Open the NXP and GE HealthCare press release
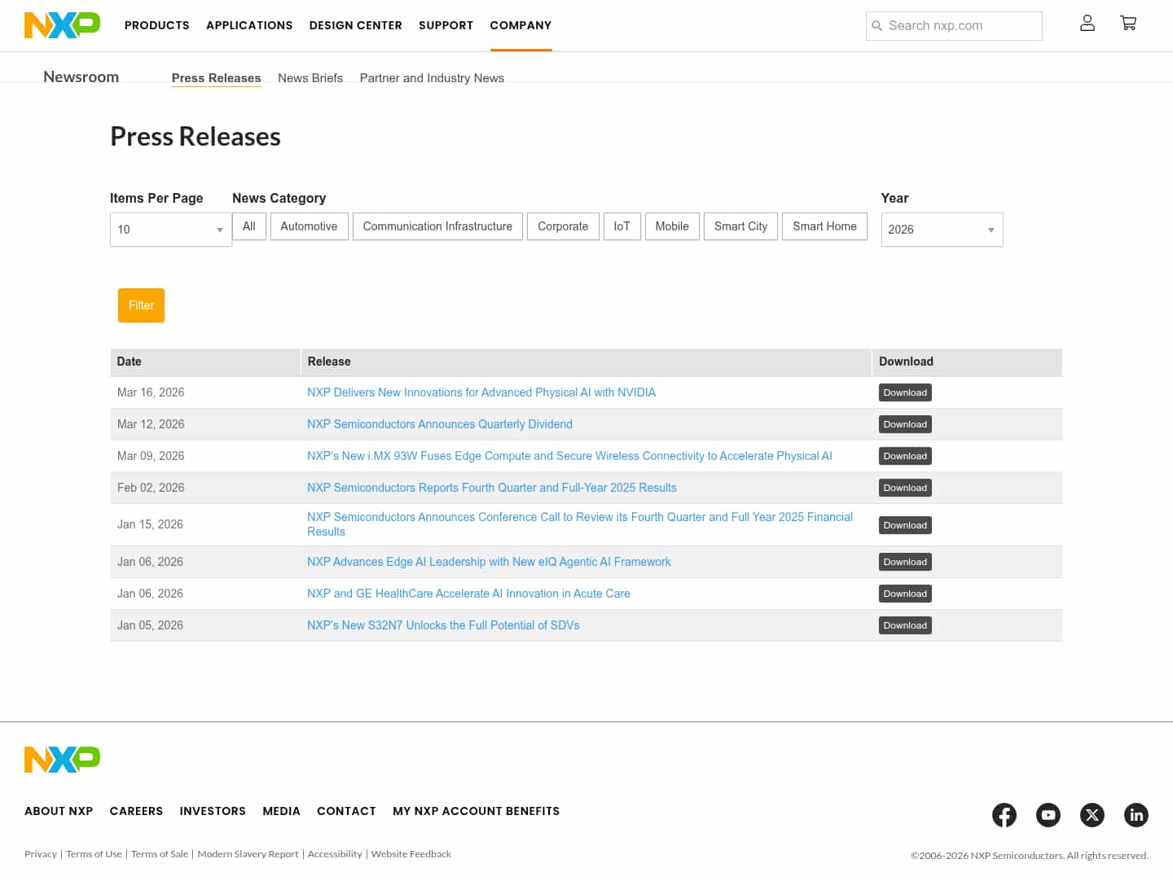This screenshot has height=881, width=1173. point(469,593)
